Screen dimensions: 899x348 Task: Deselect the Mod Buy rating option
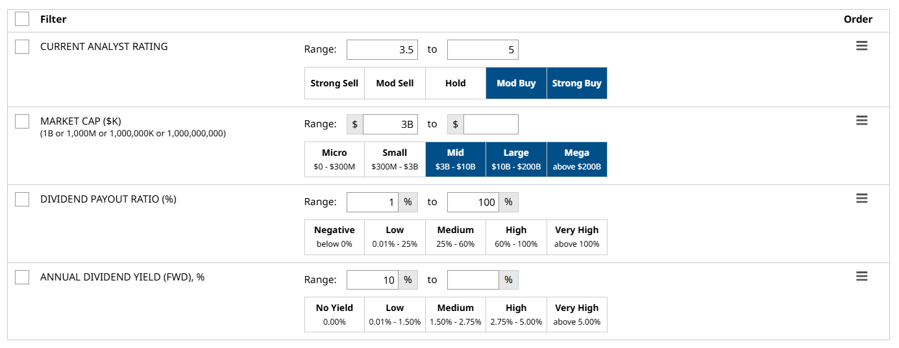point(516,83)
